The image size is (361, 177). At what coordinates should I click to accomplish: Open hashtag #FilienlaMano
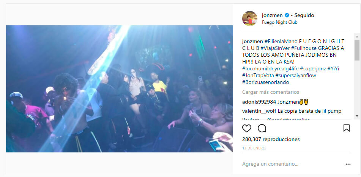[281, 42]
